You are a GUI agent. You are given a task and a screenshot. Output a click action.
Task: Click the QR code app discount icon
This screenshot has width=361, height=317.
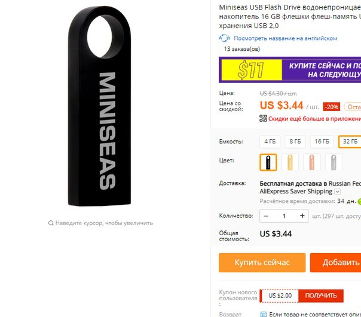(x=263, y=118)
